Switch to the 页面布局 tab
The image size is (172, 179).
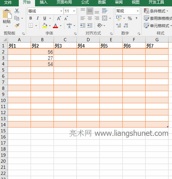coord(64,2)
